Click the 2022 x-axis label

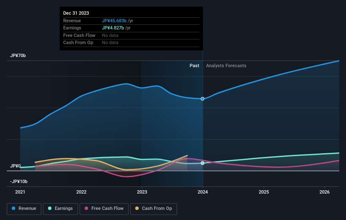(81, 192)
